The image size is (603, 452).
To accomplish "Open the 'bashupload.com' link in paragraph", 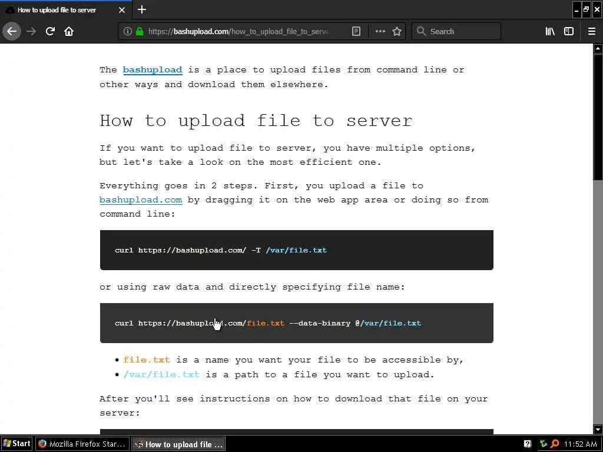I will tap(141, 200).
